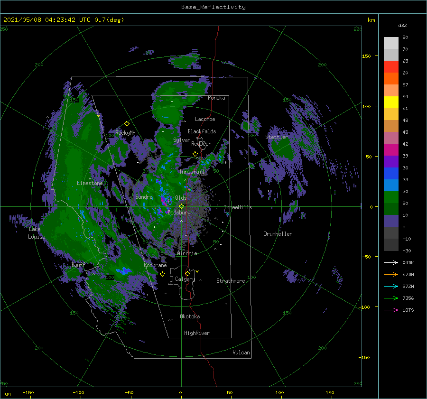Select the dark orange 57-60 dBZ swatch
This screenshot has width=427, height=399.
click(x=391, y=79)
